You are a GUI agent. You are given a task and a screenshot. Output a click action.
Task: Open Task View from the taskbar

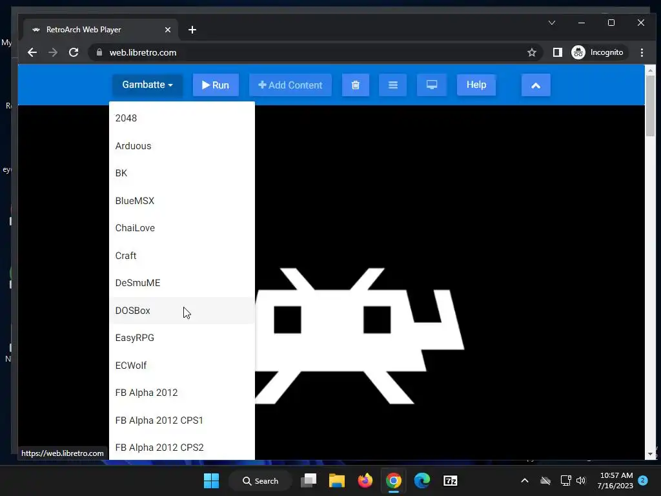click(309, 480)
